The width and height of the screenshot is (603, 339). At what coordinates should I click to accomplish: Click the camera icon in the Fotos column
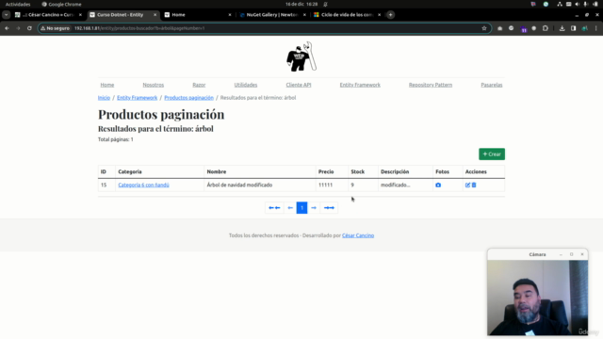coord(438,185)
